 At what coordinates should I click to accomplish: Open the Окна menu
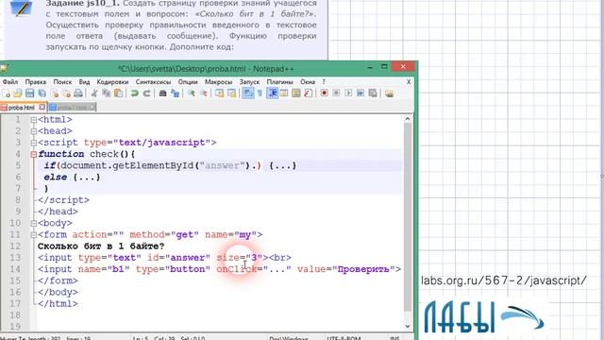[308, 82]
